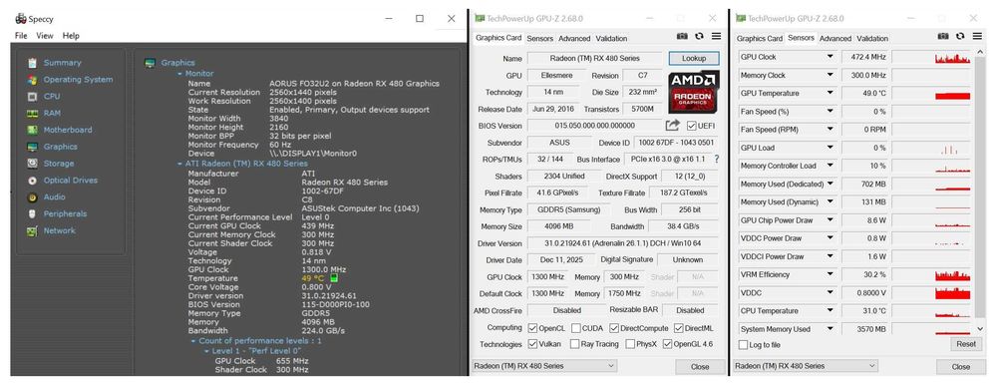Click the Speccy title bar app icon
This screenshot has height=385, width=997.
20,19
